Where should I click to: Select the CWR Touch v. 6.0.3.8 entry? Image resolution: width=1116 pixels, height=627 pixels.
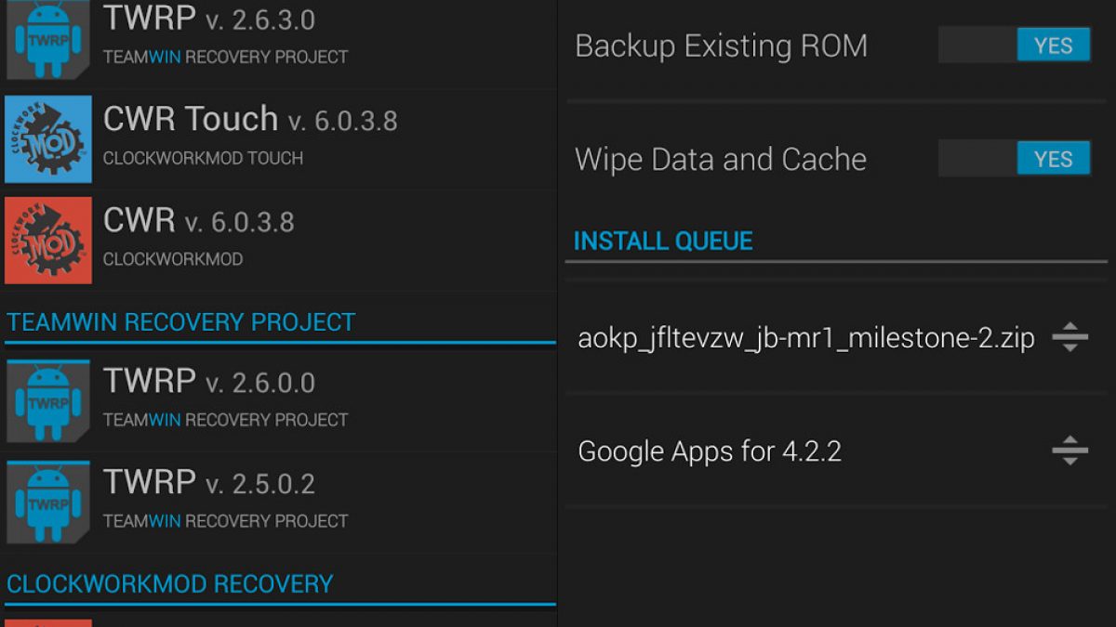coord(250,120)
